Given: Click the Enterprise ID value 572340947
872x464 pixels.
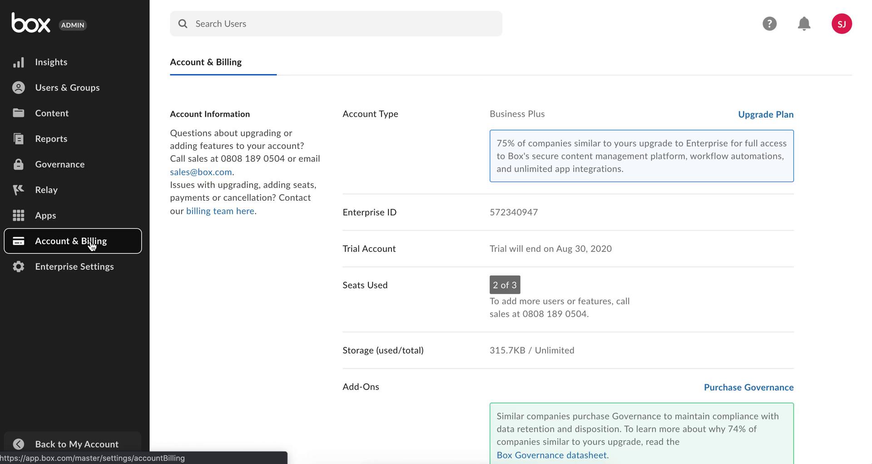Looking at the screenshot, I should [514, 212].
